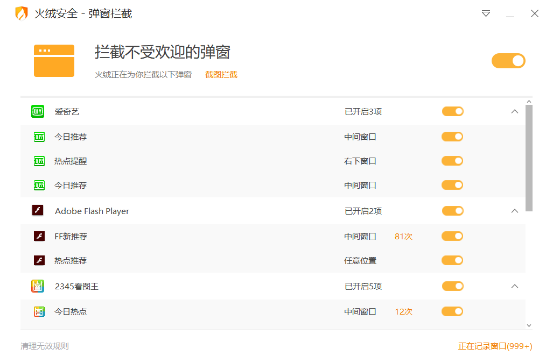Screen dimensions: 553x363
Task: Click the 12次 block count
Action: [403, 311]
